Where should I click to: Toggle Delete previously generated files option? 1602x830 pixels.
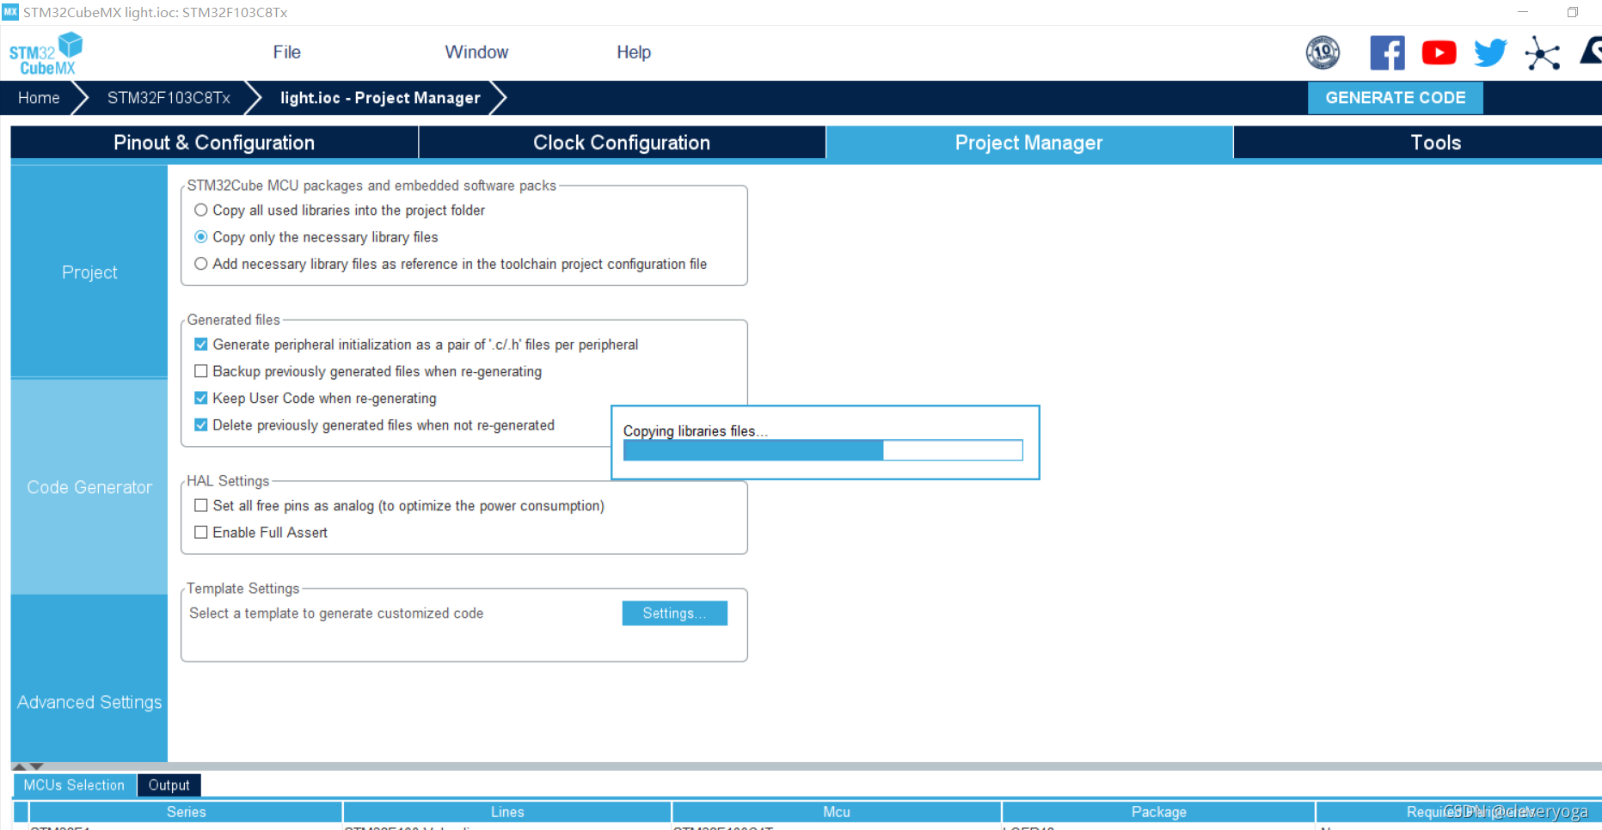(x=201, y=424)
